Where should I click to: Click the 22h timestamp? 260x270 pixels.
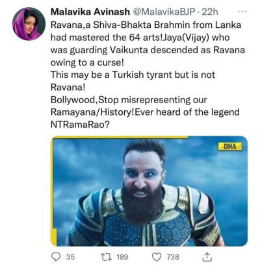tap(210, 12)
